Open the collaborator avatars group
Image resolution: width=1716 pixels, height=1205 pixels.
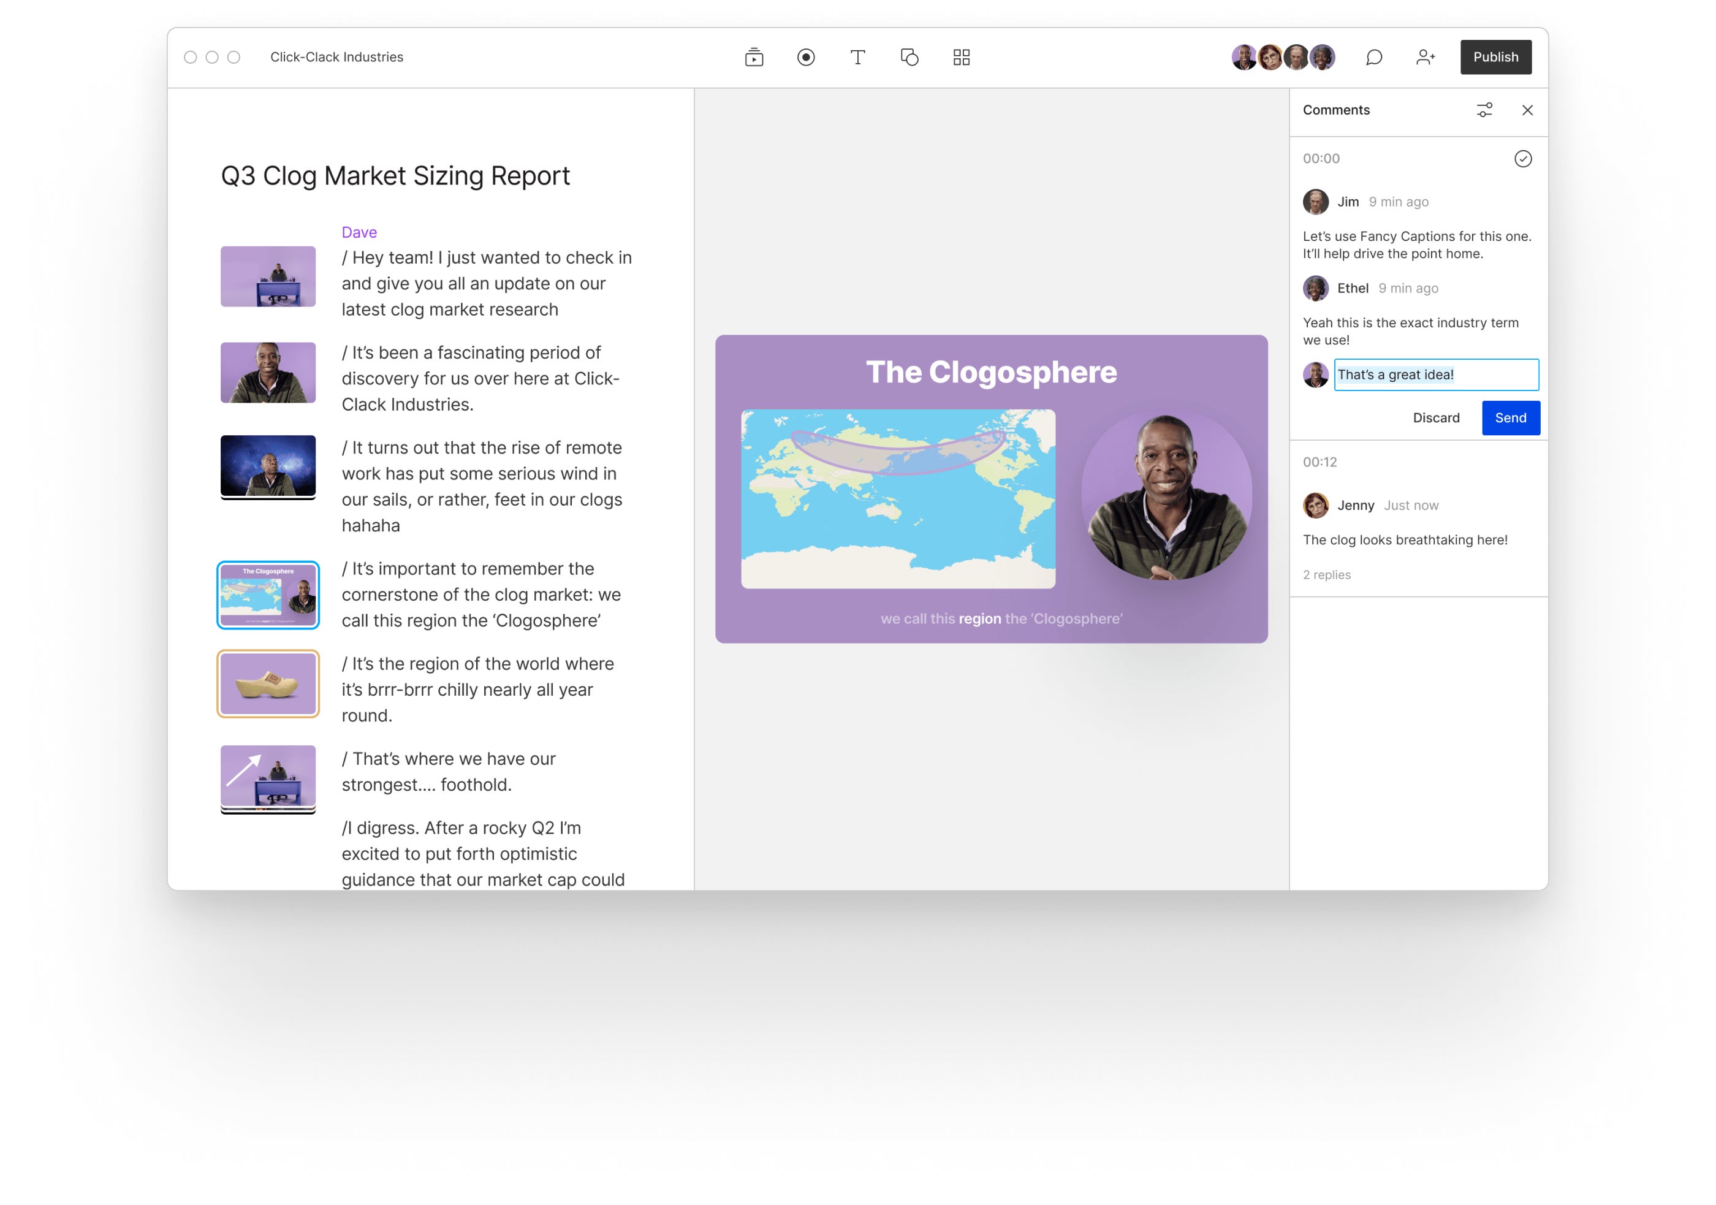click(1283, 58)
